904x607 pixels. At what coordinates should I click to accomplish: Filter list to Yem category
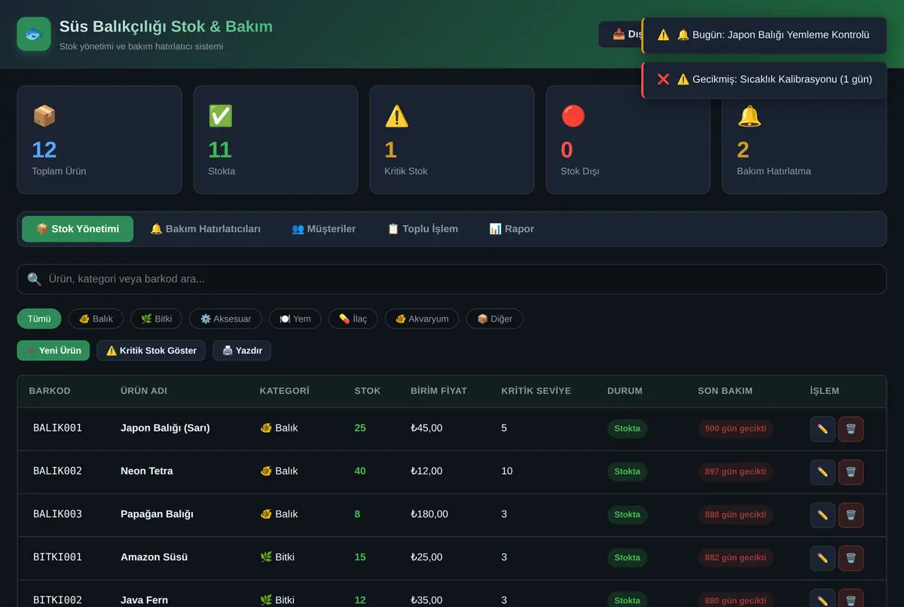coord(295,319)
